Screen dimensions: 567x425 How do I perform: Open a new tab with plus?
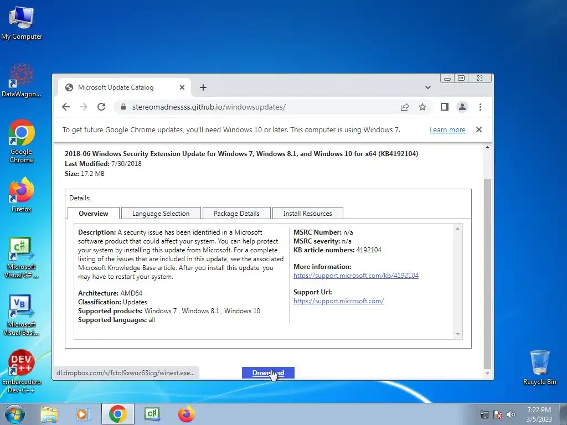coord(203,87)
